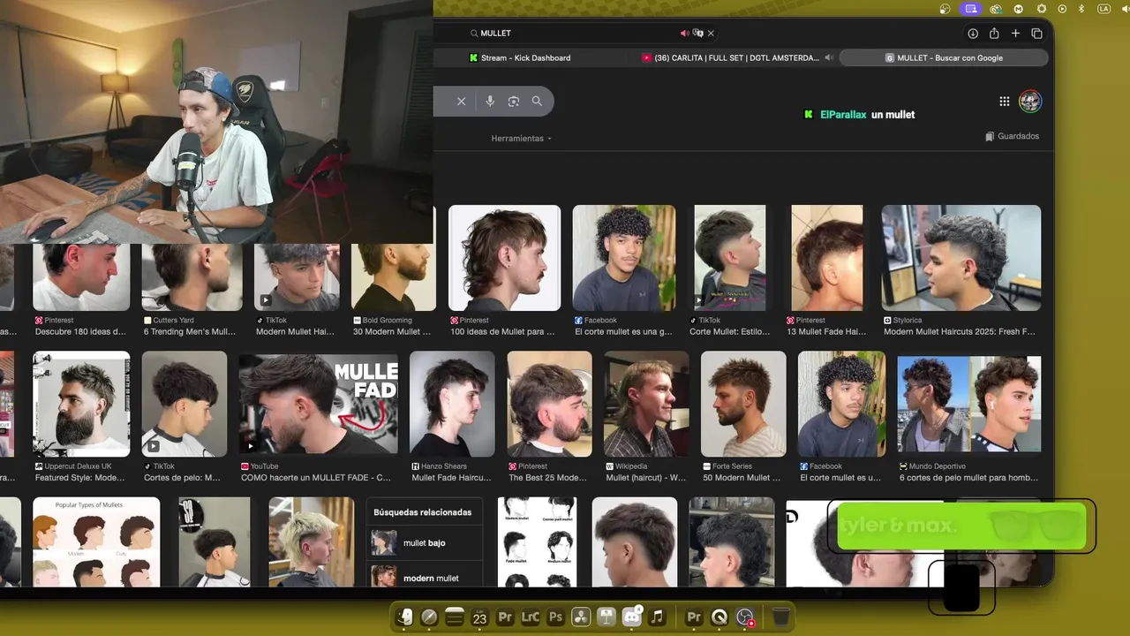Viewport: 1130px width, 636px height.
Task: Open Finder from the Dock
Action: click(404, 617)
